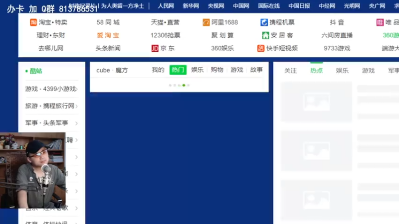
Task: Select the 游戏 tab in cube魔方
Action: coord(237,70)
